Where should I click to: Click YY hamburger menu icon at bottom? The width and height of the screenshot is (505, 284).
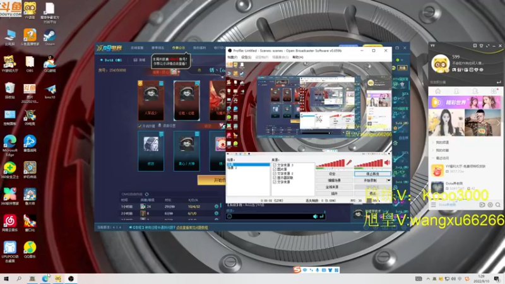[x=434, y=204]
